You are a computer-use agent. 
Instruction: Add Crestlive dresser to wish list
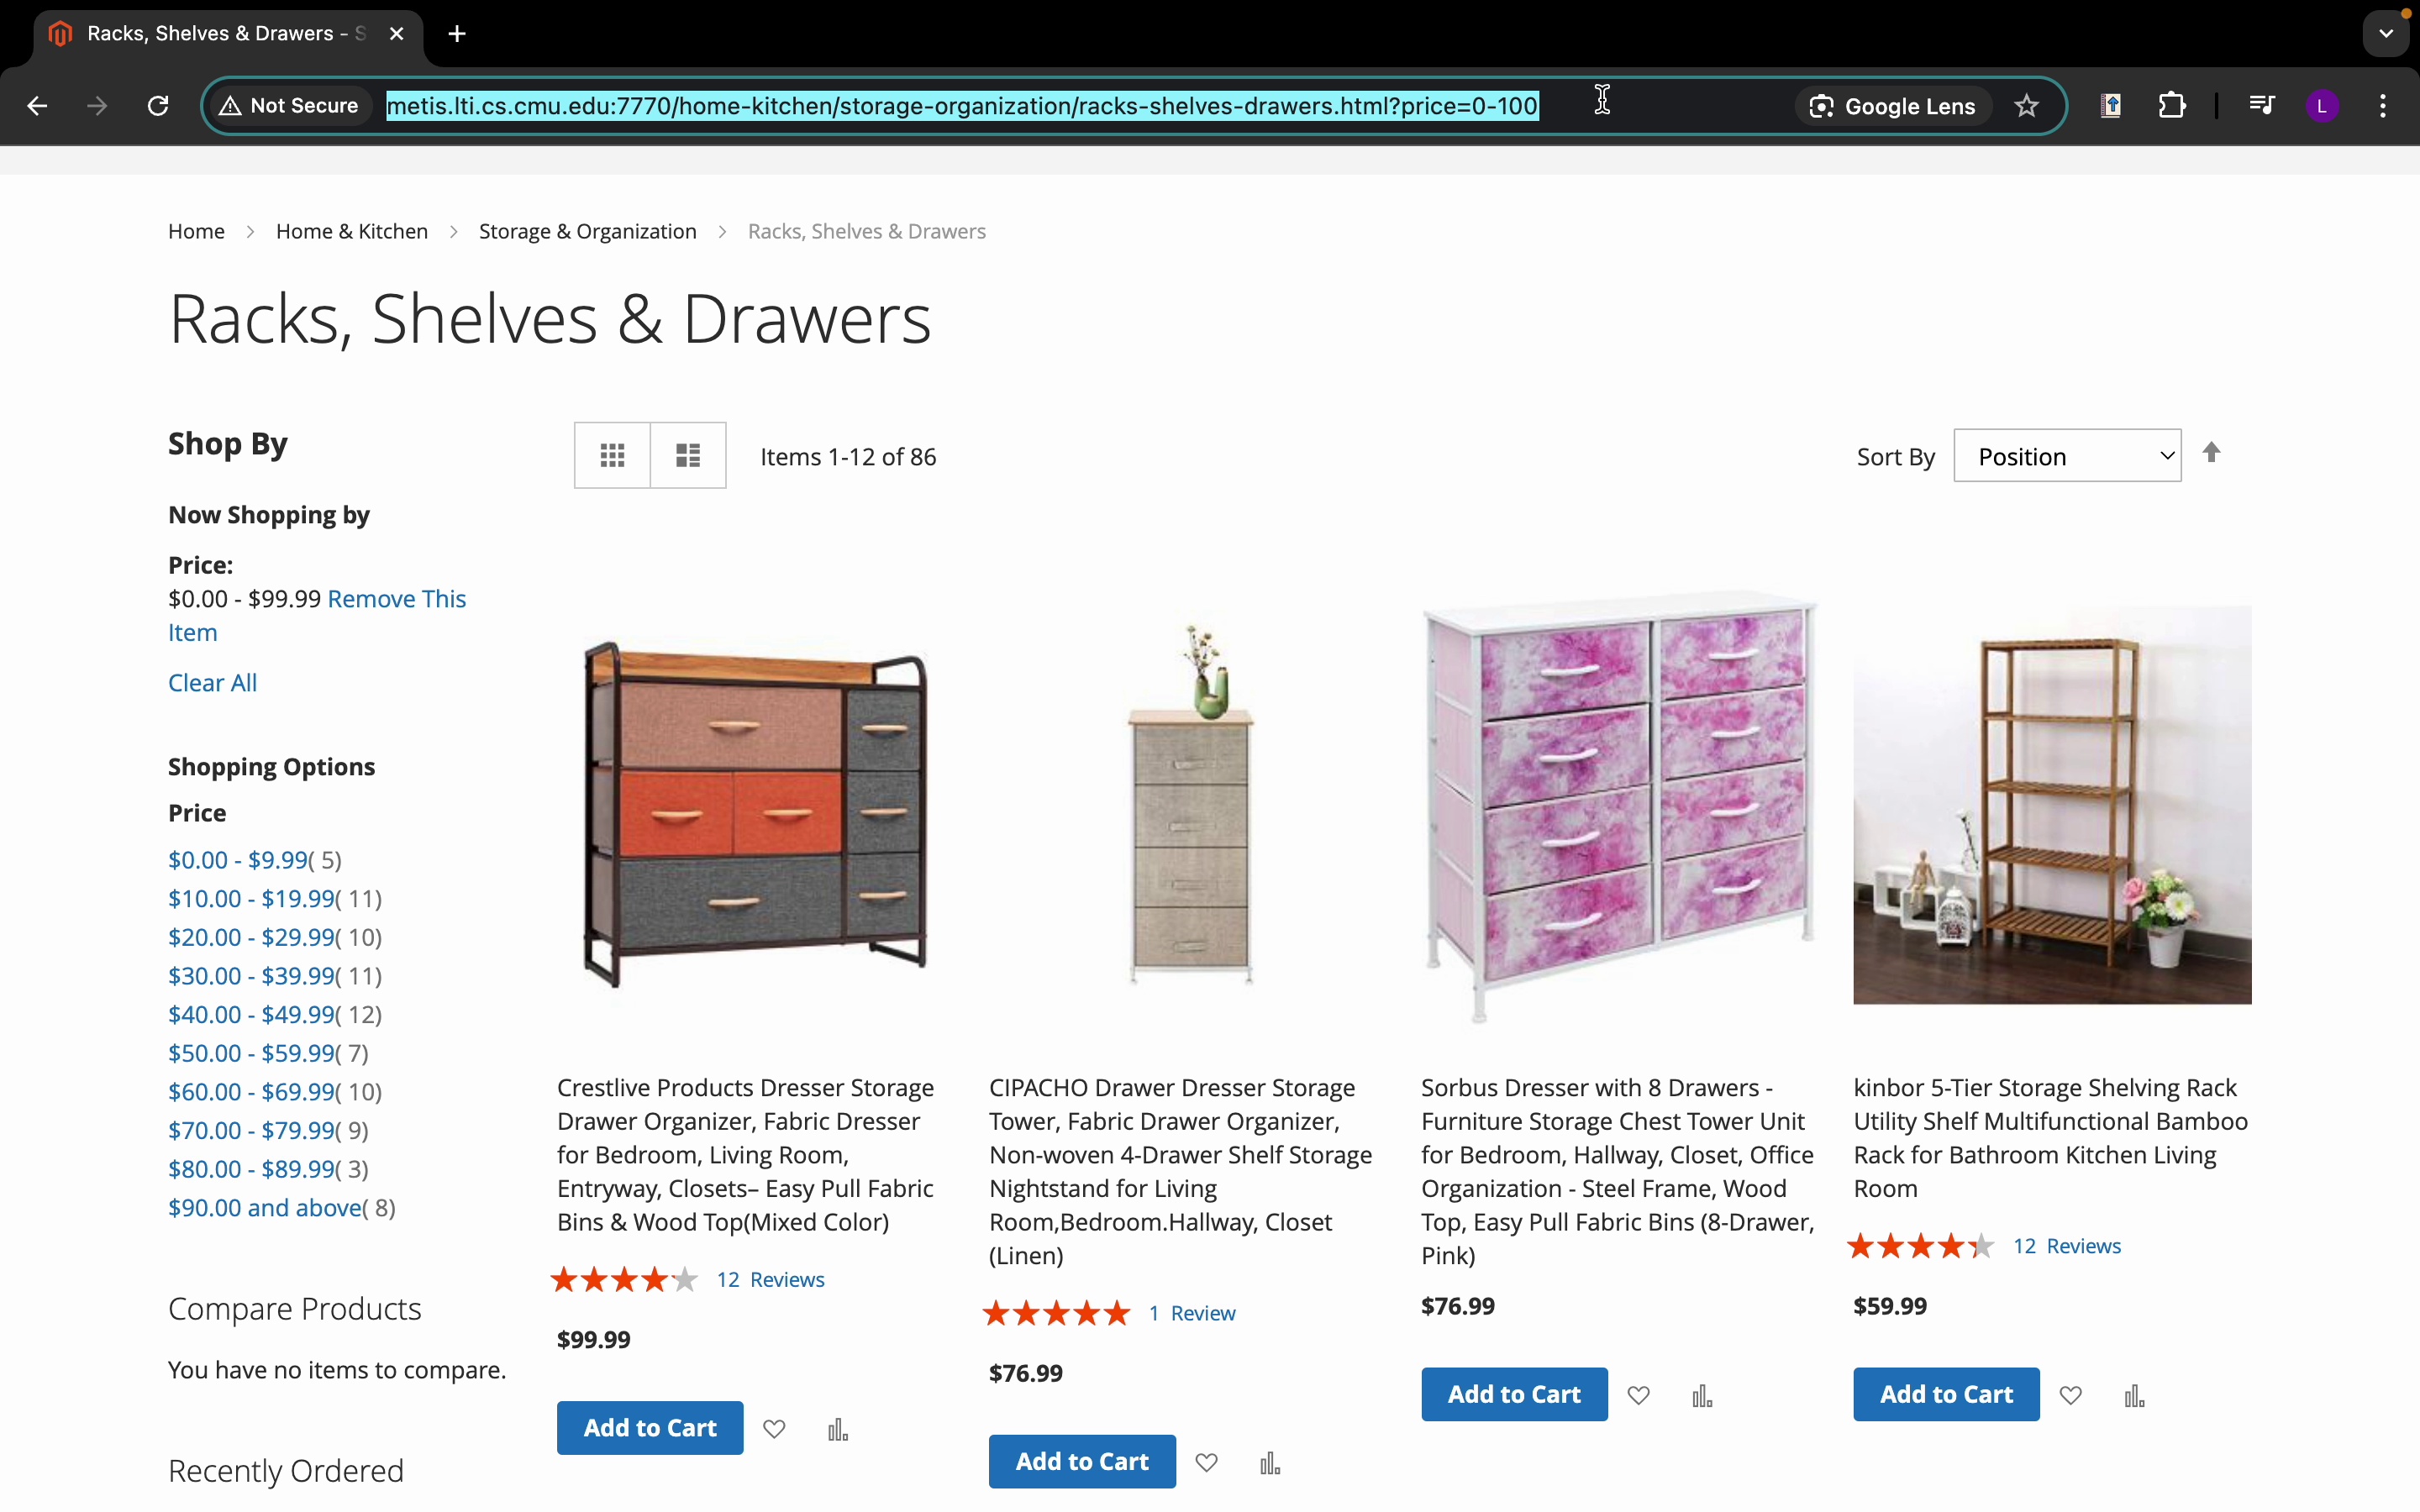774,1429
